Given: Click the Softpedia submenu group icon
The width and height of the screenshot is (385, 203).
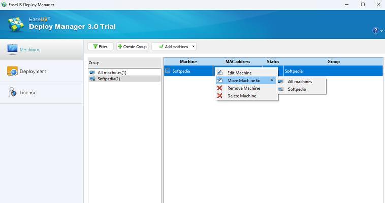Looking at the screenshot, I should click(x=281, y=89).
